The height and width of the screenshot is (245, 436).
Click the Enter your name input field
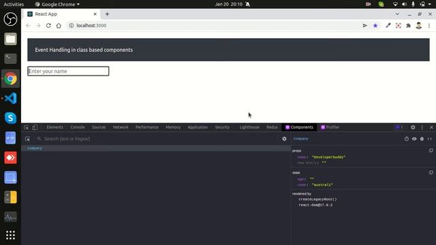pyautogui.click(x=68, y=71)
